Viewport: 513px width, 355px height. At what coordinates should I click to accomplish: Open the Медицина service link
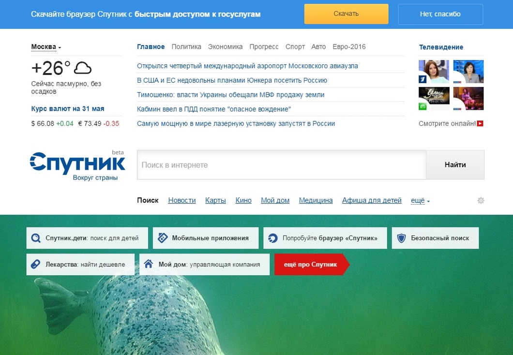click(x=316, y=200)
